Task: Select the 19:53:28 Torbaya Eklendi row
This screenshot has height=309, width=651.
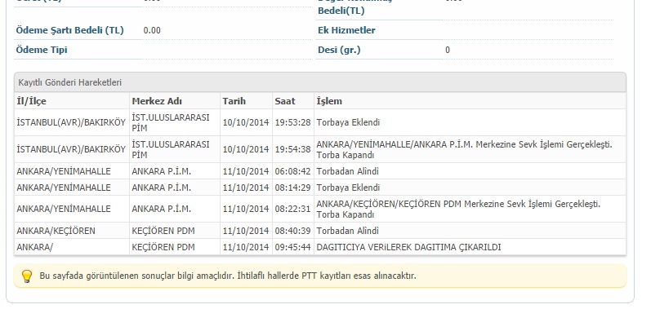Action: [320, 122]
